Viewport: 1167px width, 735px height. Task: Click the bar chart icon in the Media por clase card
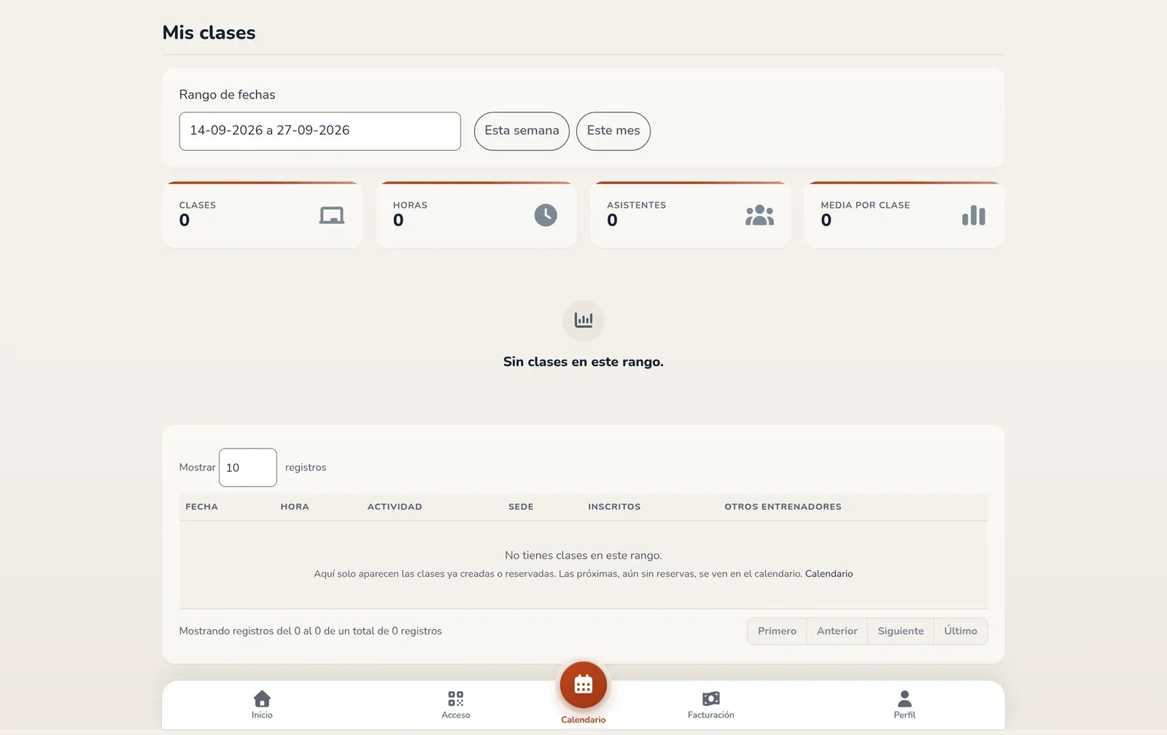974,215
